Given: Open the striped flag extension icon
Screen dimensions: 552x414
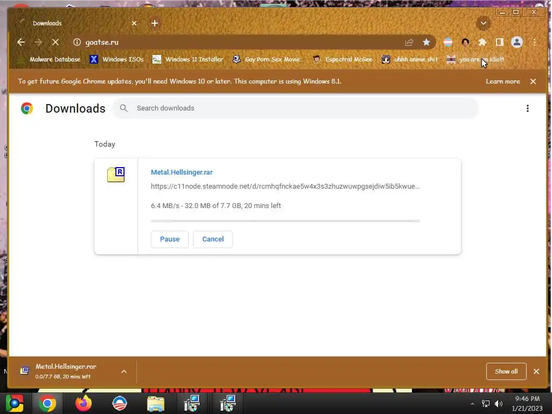Looking at the screenshot, I should pos(448,42).
